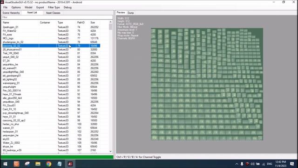
Task: Switch to the Dump tab
Action: click(x=130, y=13)
